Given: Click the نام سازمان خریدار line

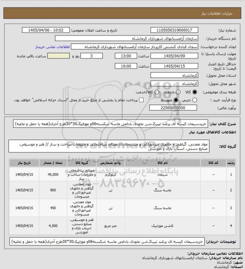Looking at the screenshot, I should [192, 258].
